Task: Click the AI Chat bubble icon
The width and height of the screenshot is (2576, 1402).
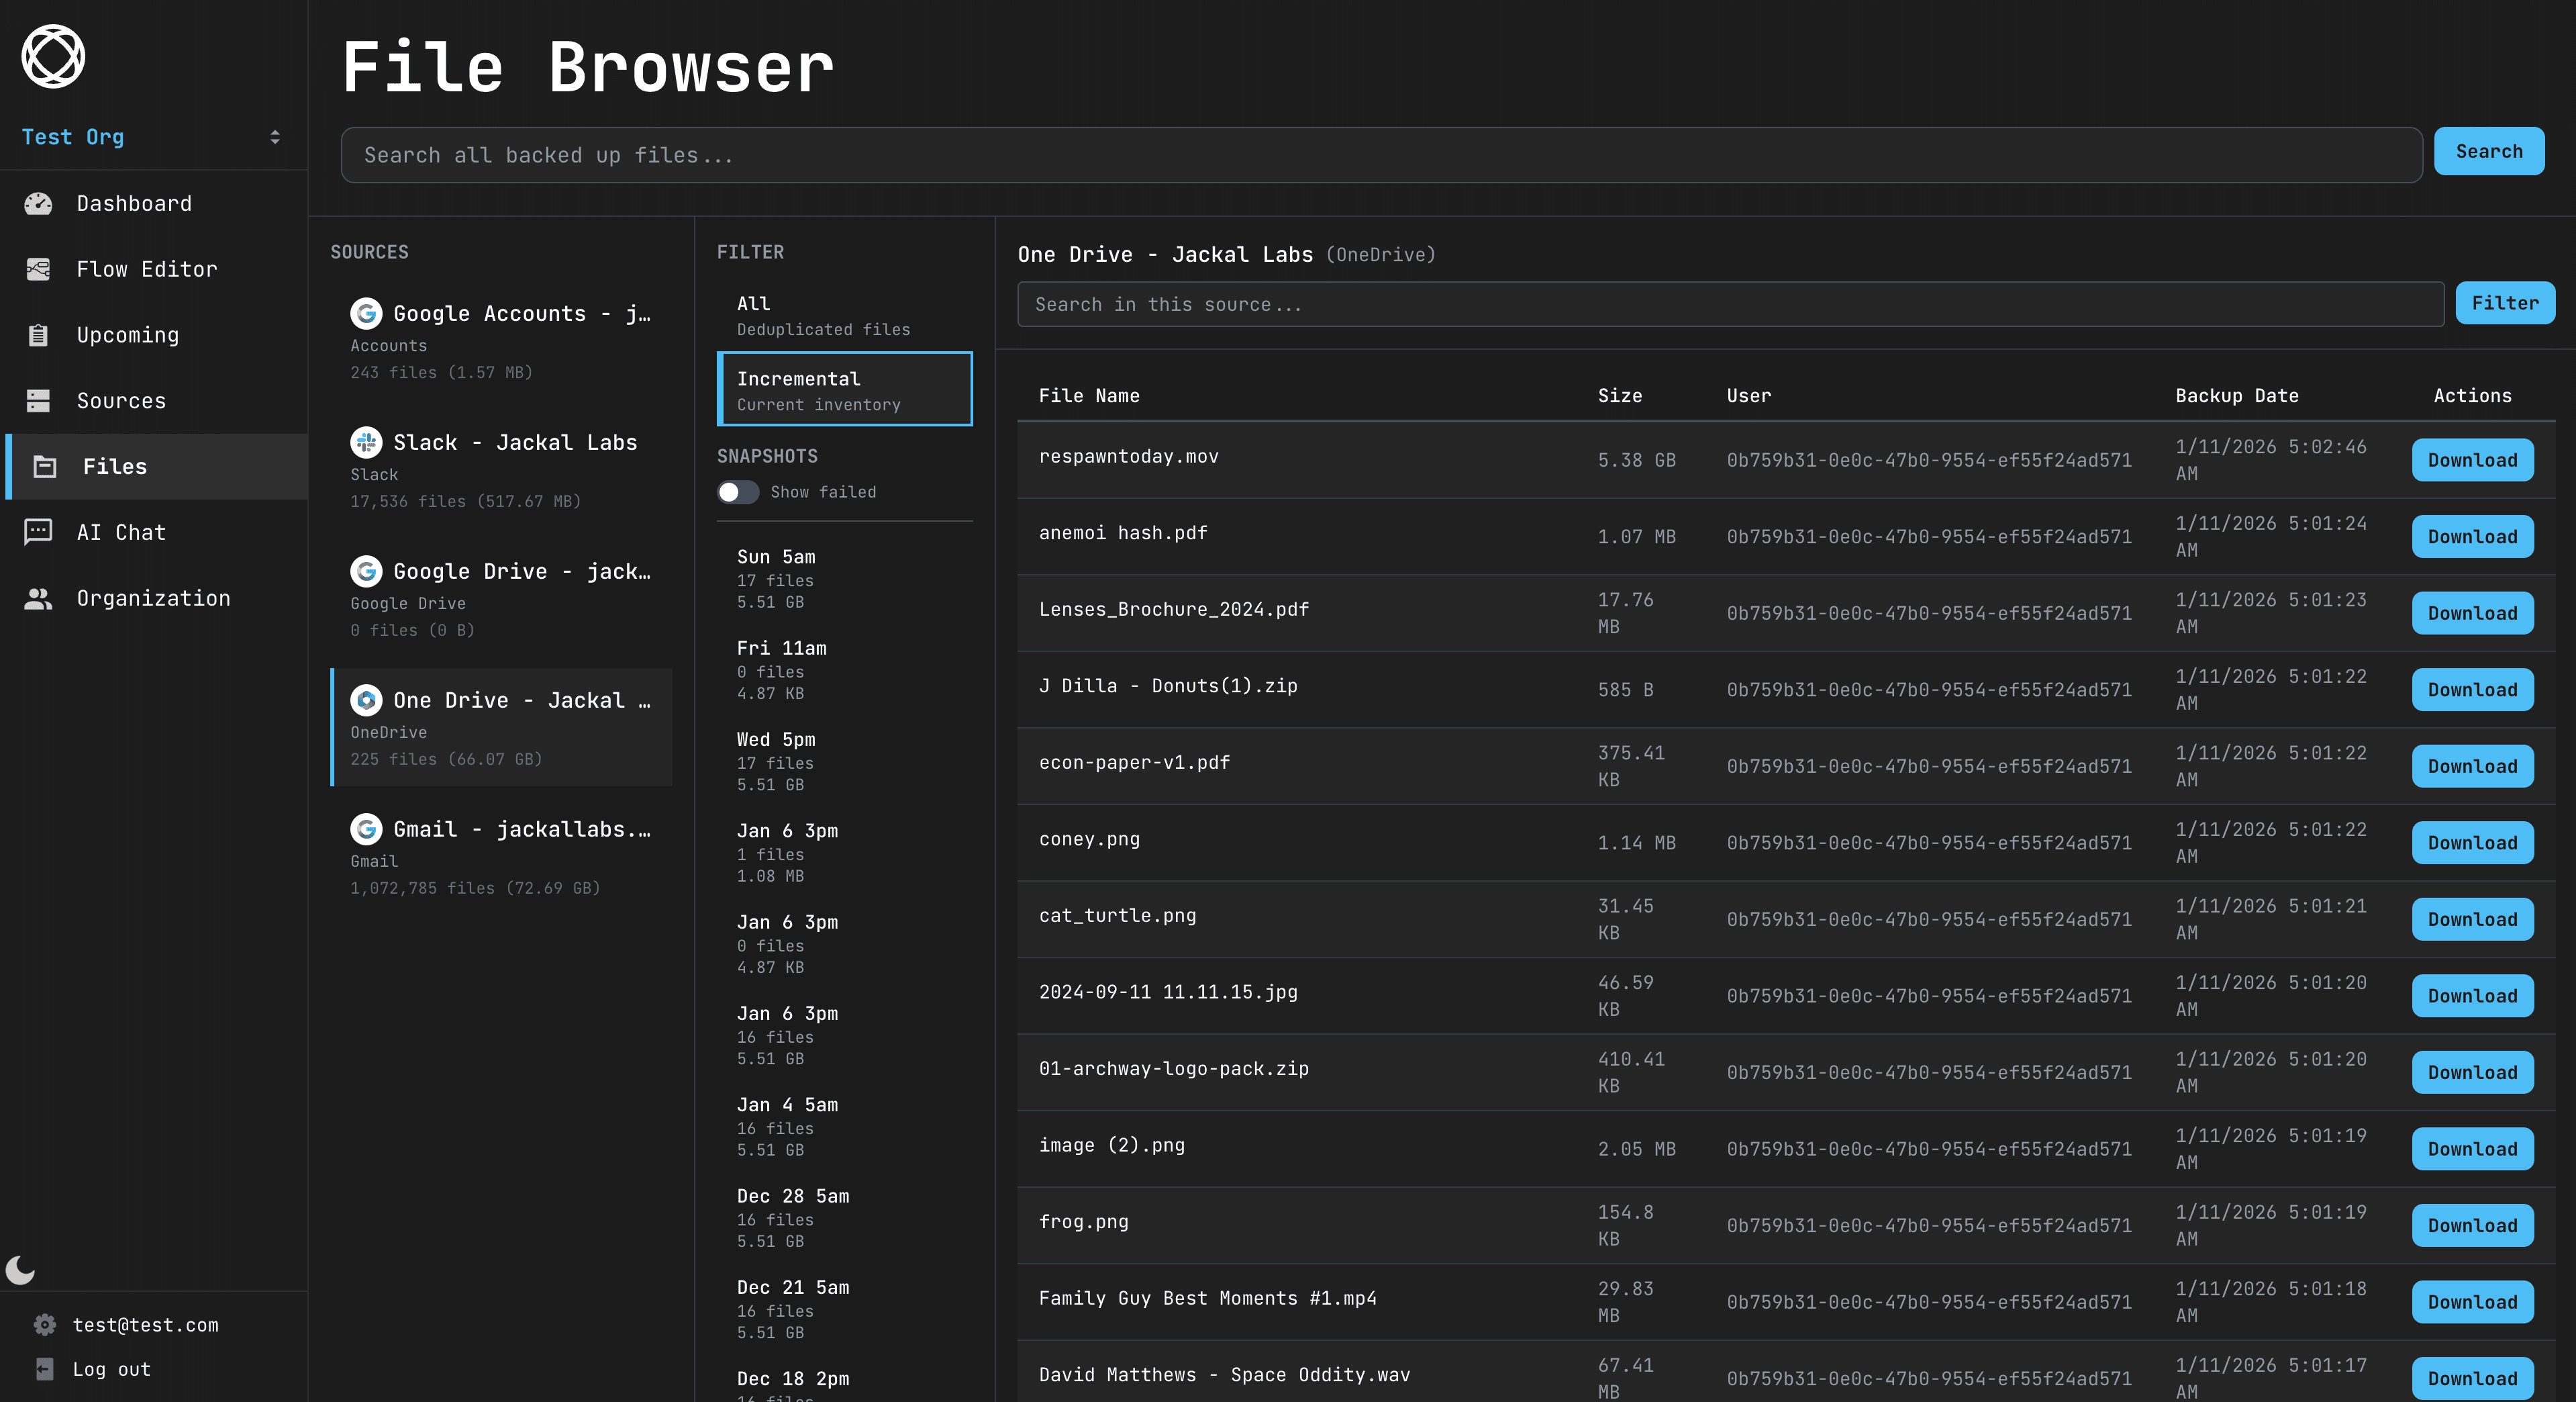Action: [x=38, y=531]
